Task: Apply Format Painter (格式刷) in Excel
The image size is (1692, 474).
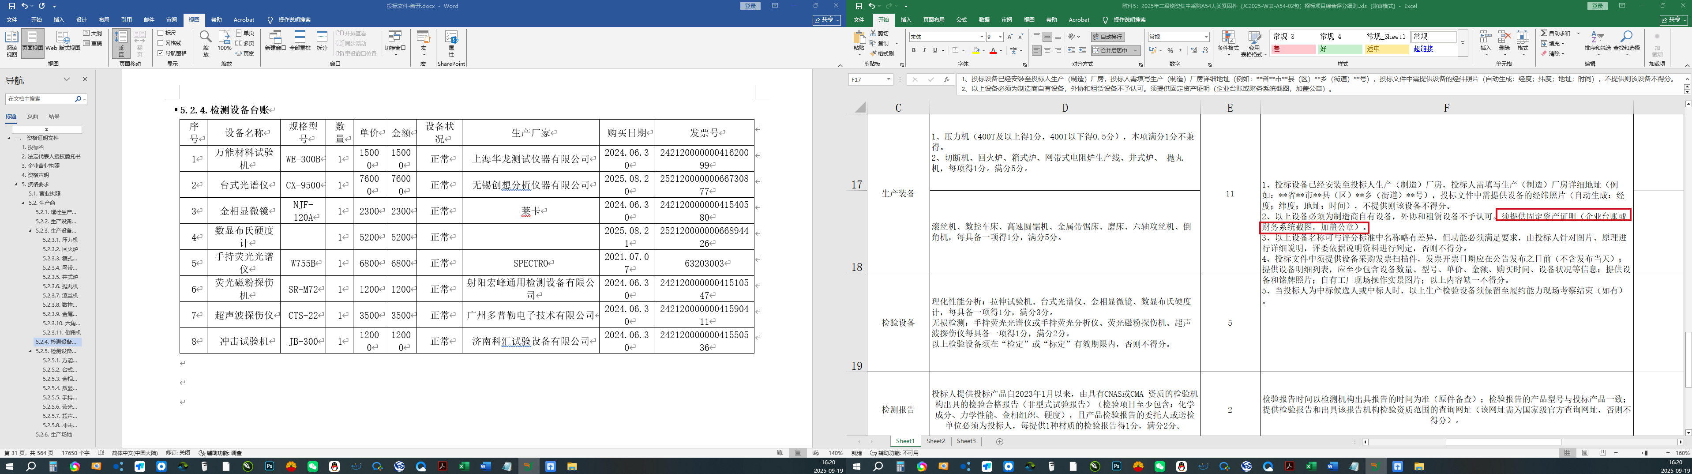Action: click(882, 53)
